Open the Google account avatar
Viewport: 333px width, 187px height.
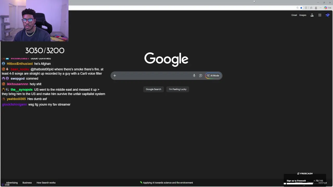[328, 15]
